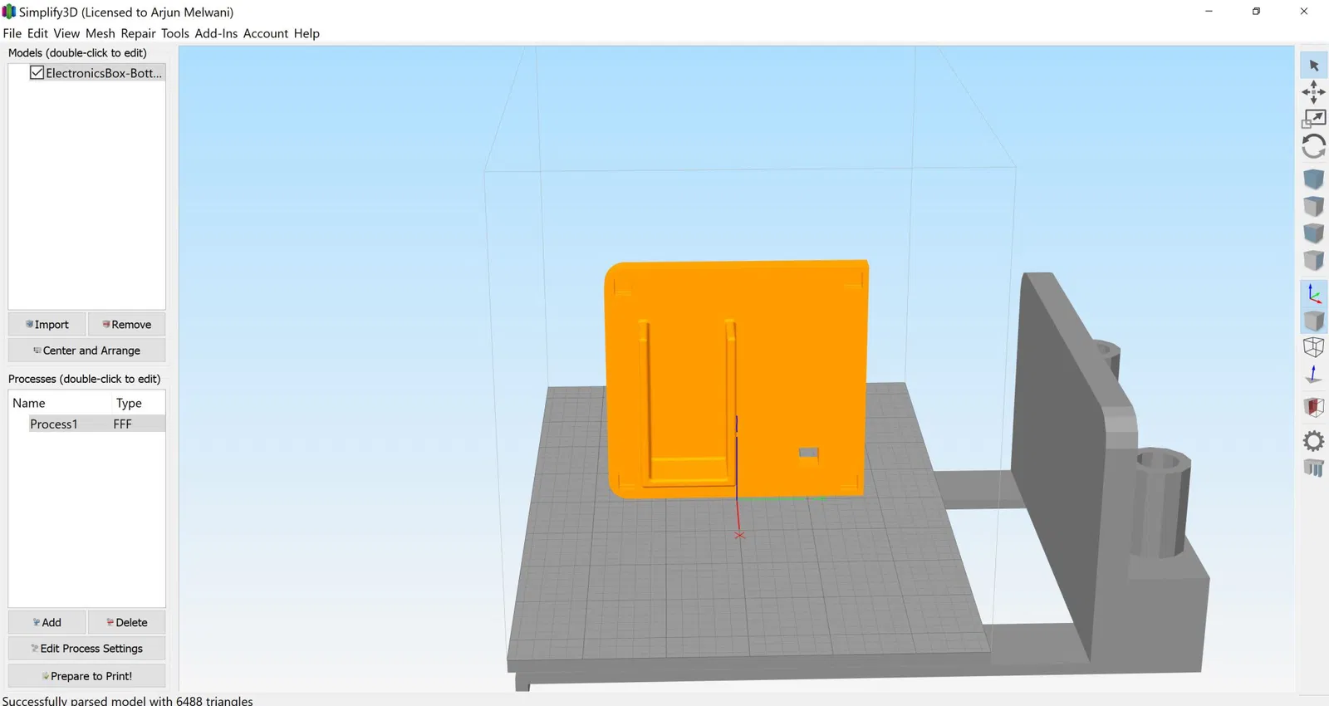The width and height of the screenshot is (1329, 706).
Task: Open the Account menu
Action: coord(266,33)
